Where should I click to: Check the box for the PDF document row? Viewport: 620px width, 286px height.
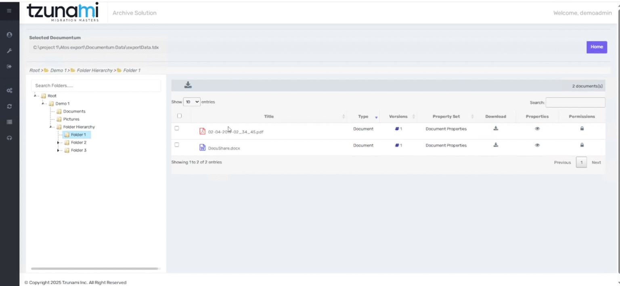177,128
